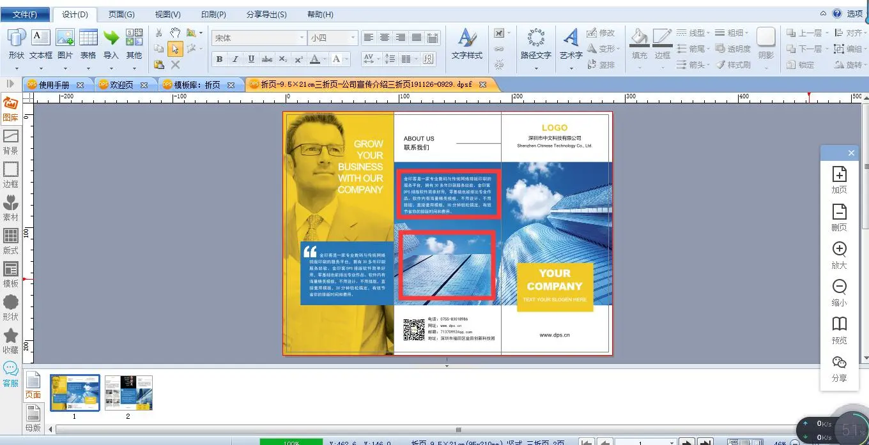Select the page 2 thumbnail

point(128,393)
